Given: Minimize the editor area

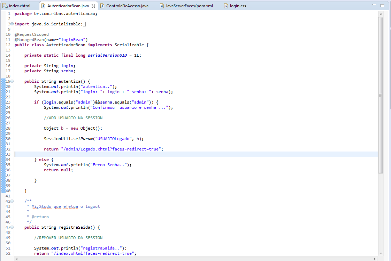Looking at the screenshot, I should point(374,5).
